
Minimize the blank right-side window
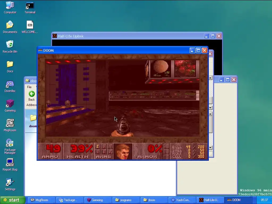[221, 80]
